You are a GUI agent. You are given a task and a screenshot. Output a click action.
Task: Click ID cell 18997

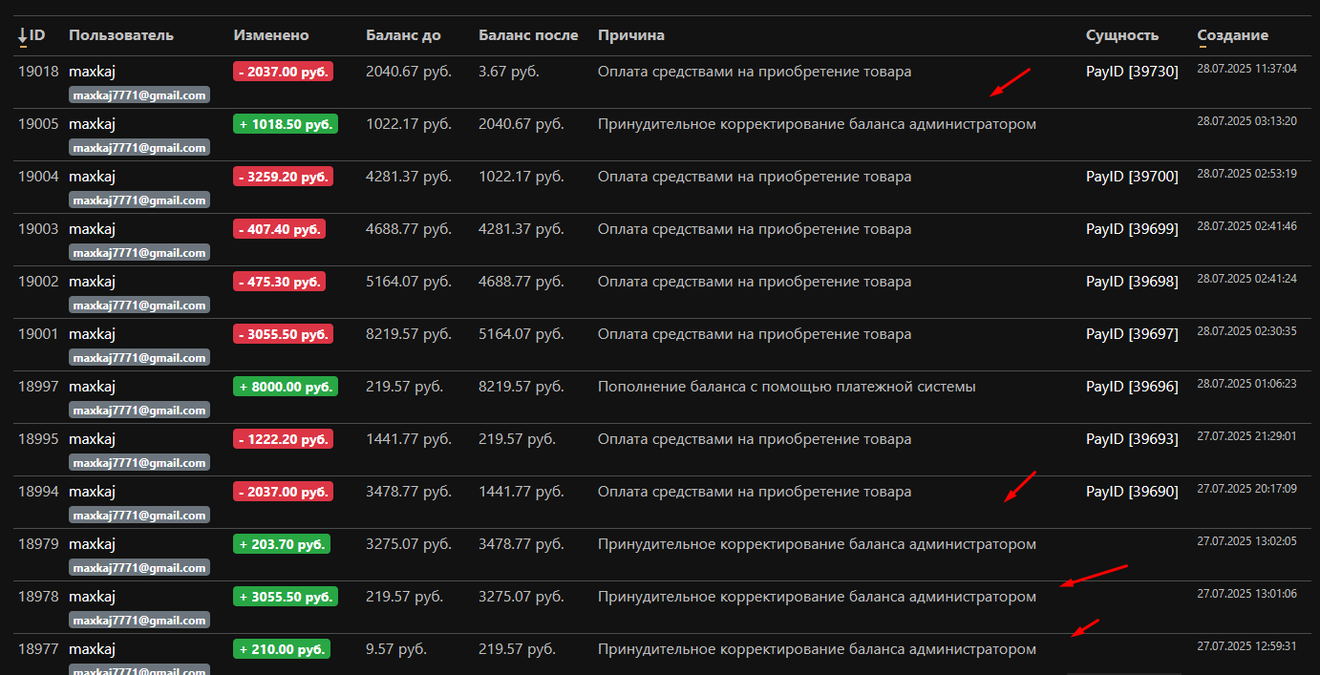[38, 387]
